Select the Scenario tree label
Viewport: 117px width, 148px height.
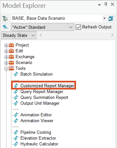[x=24, y=62]
